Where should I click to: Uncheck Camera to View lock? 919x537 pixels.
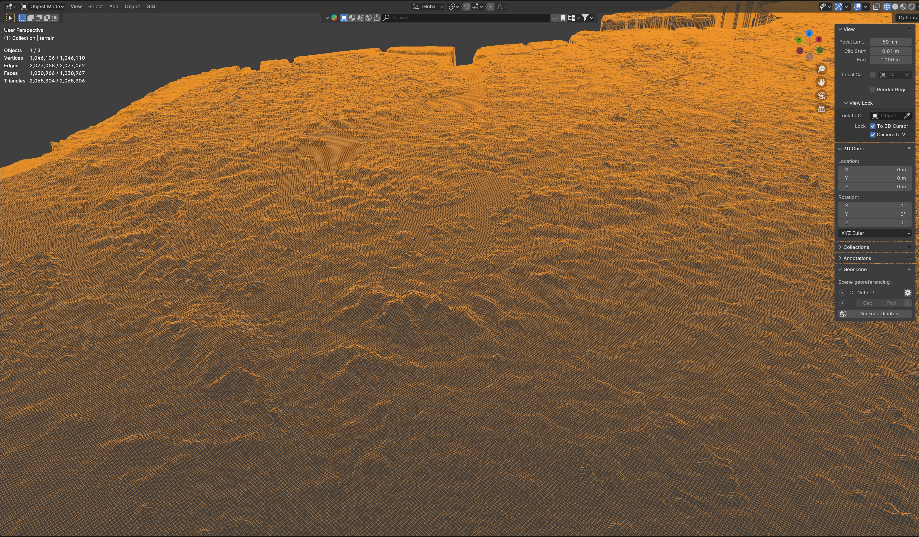click(x=873, y=135)
